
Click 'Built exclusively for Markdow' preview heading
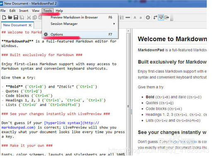click(172, 62)
